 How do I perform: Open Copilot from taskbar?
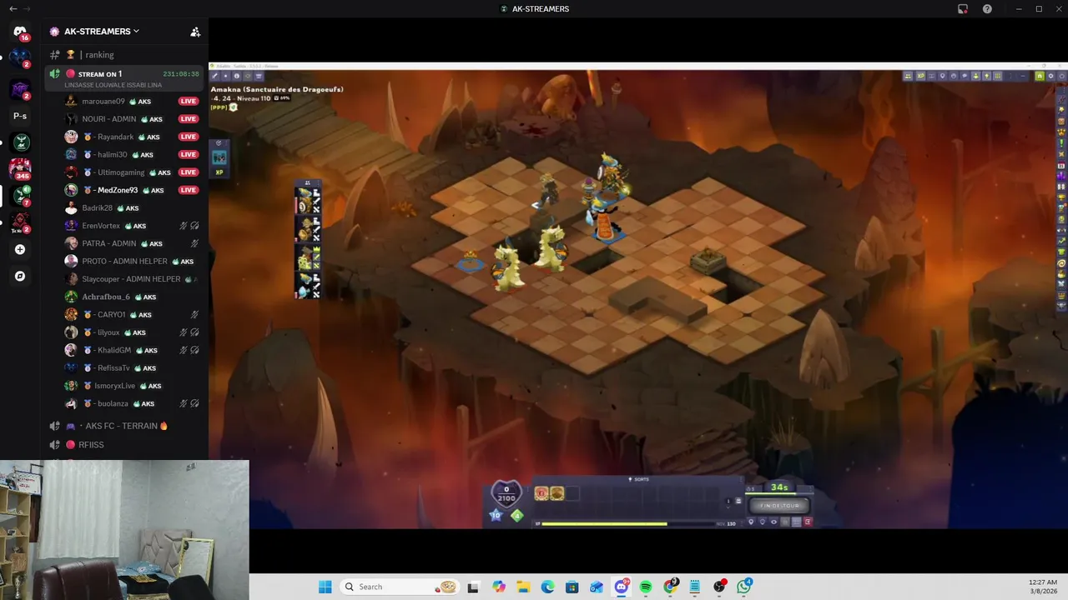tap(499, 587)
